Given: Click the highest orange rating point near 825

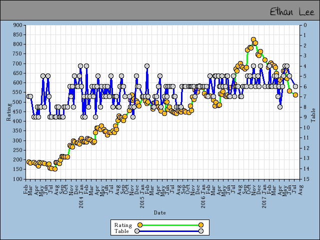Looking at the screenshot, I should [253, 39].
